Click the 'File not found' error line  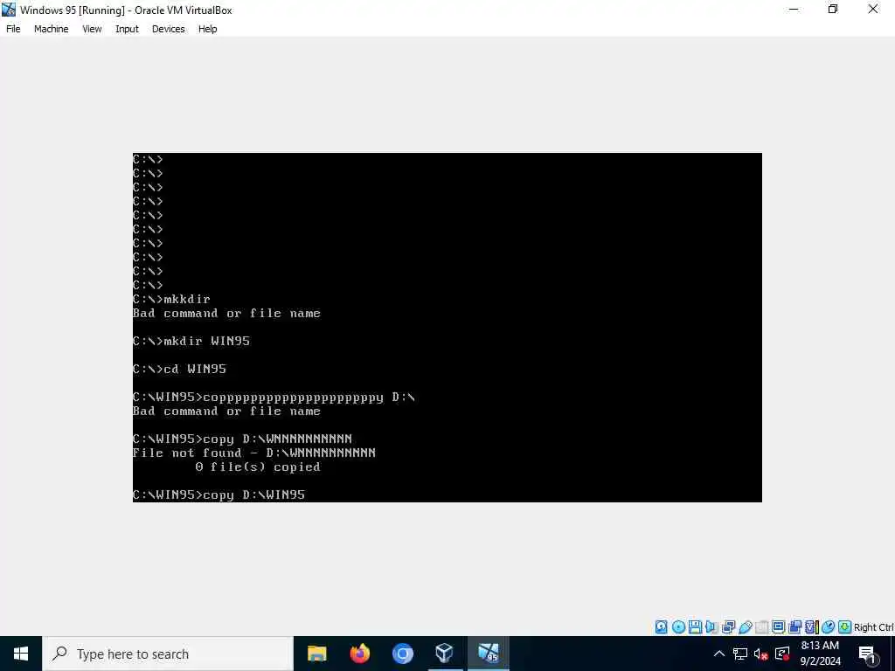coord(254,453)
